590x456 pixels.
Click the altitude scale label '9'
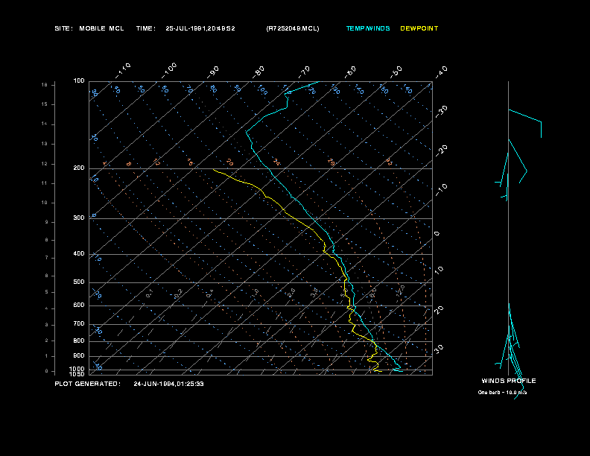tap(47, 222)
